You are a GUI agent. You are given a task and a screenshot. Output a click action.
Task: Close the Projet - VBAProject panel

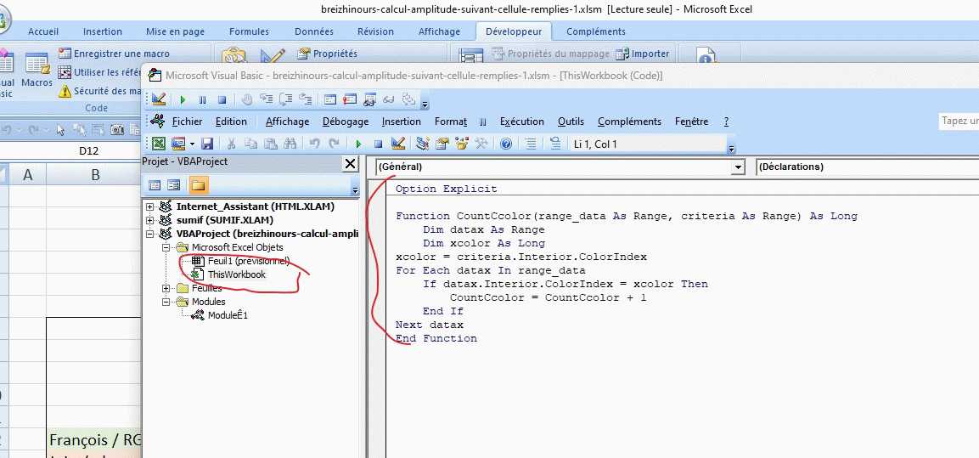pyautogui.click(x=351, y=164)
